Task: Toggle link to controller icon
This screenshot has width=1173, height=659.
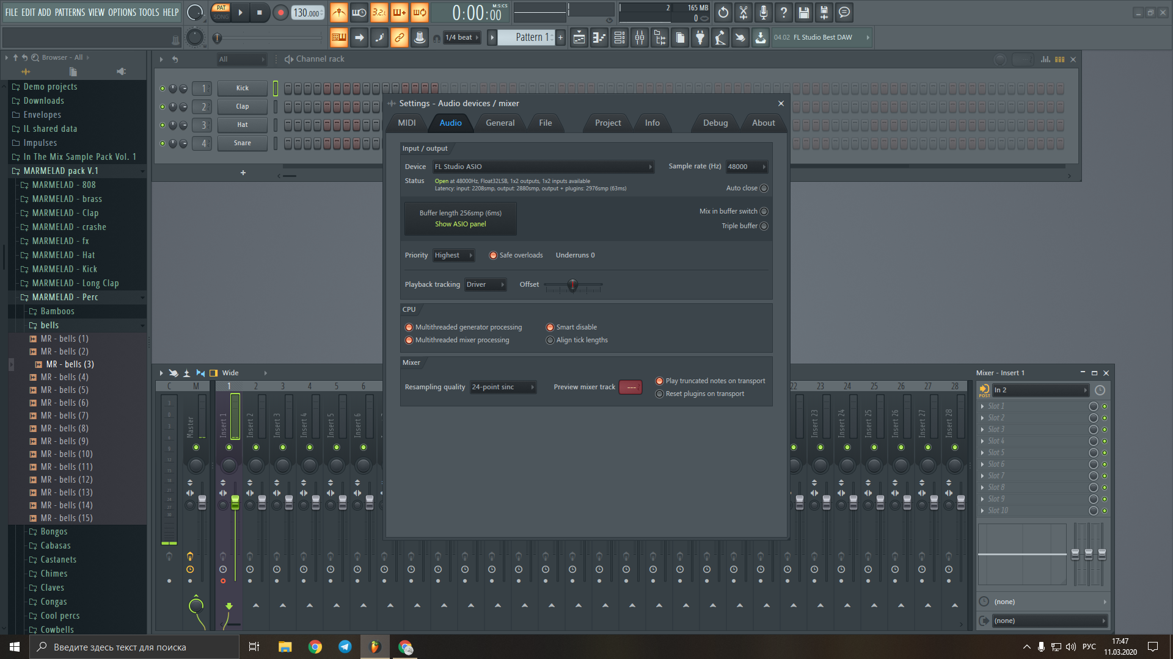Action: (x=399, y=38)
